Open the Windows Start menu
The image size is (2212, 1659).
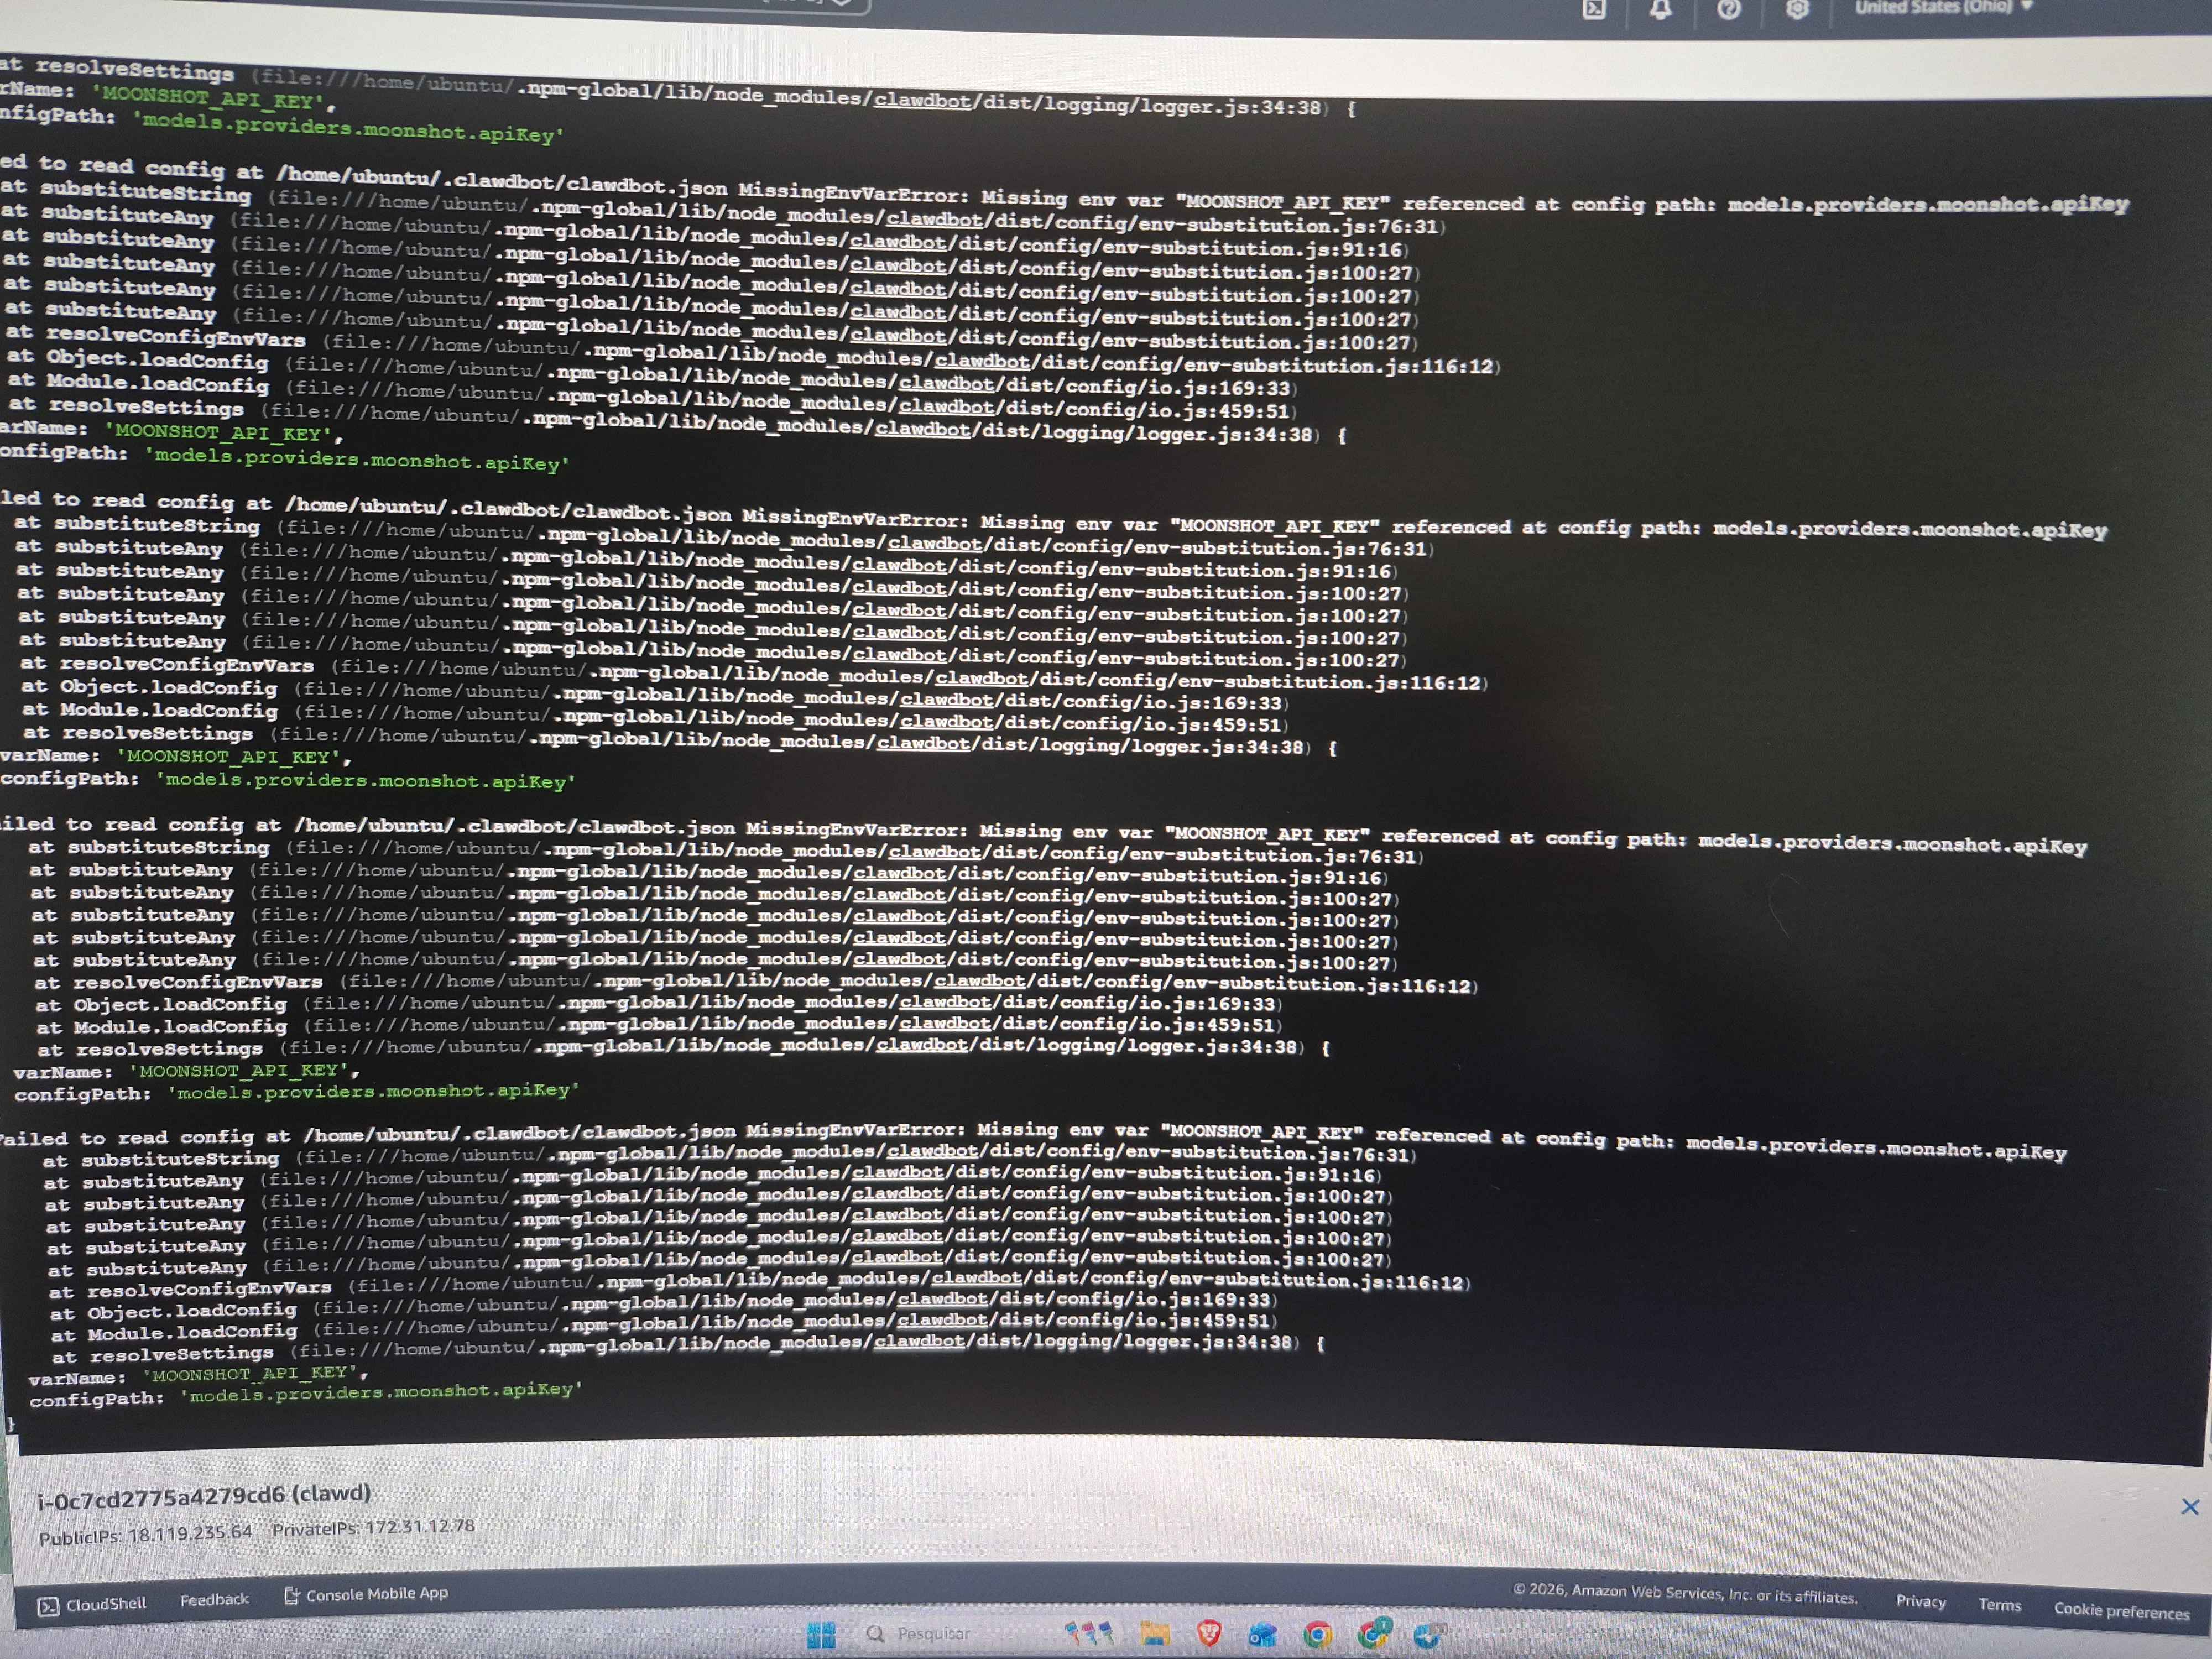pos(821,1635)
